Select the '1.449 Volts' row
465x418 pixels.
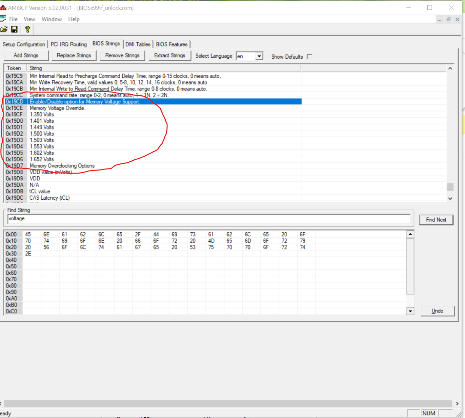(x=153, y=127)
